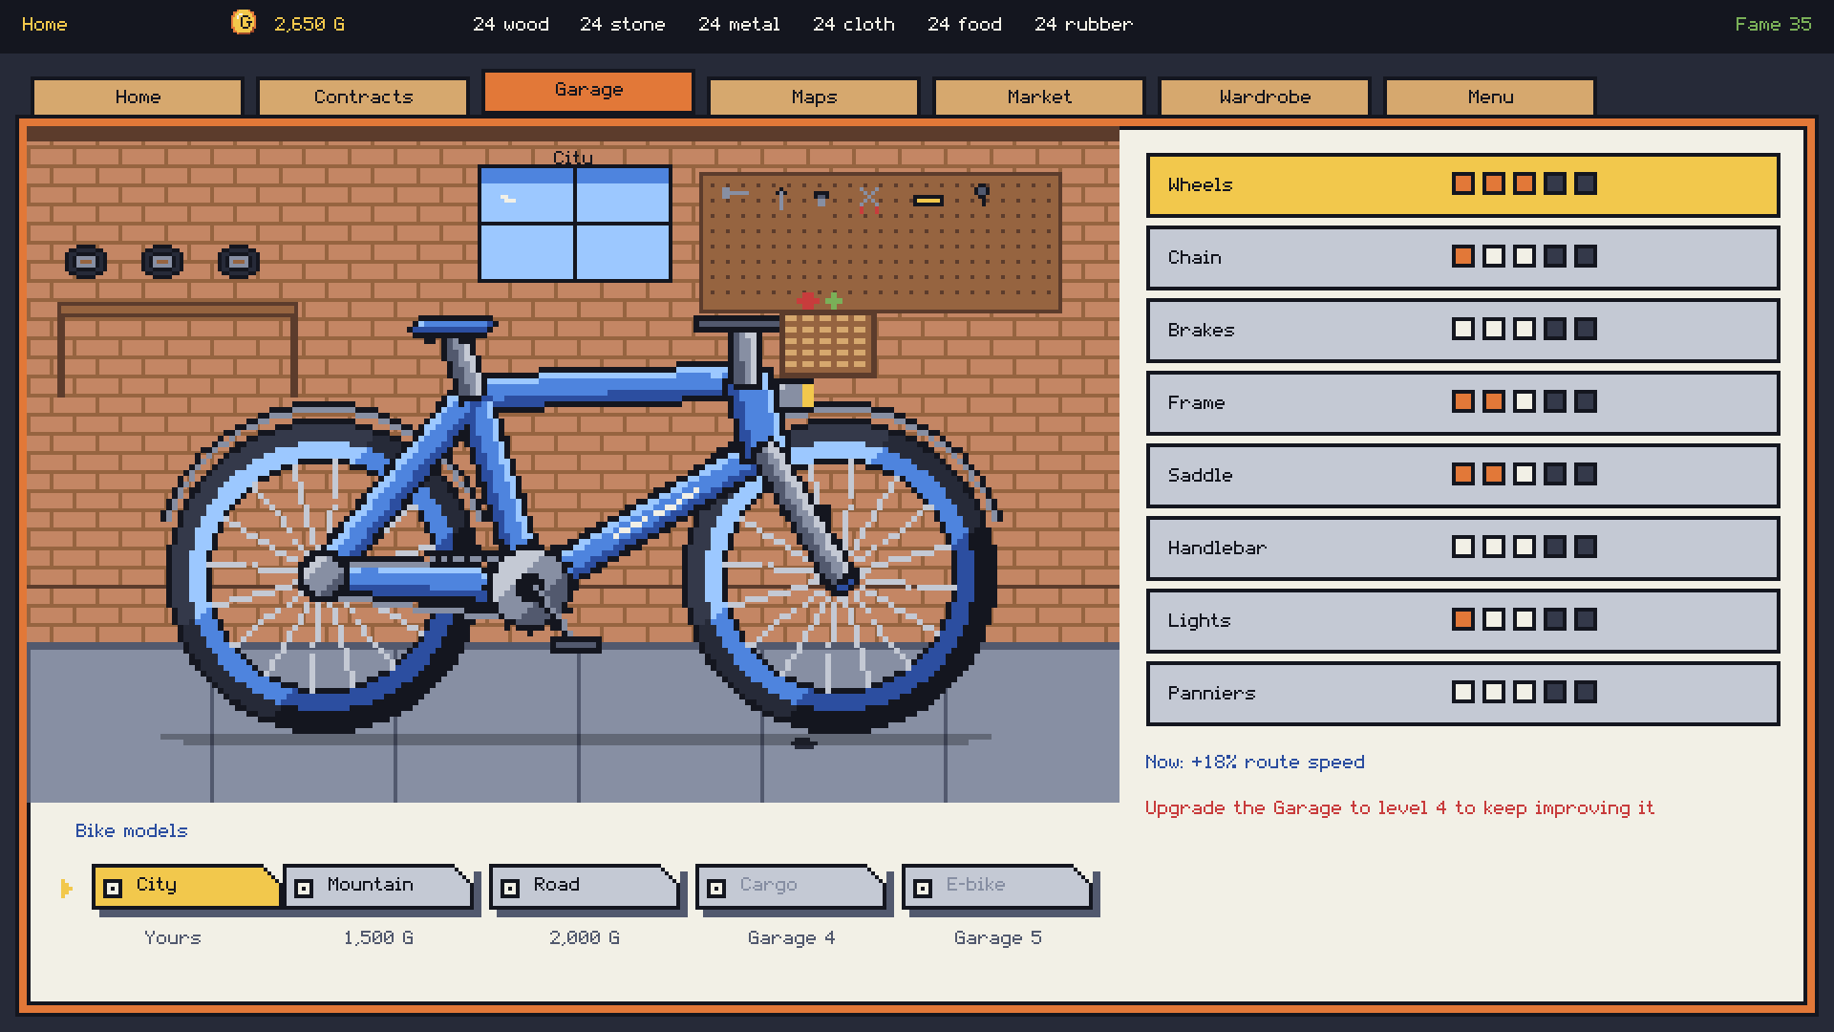Select the City bike model tab
The width and height of the screenshot is (1834, 1032).
(x=186, y=887)
